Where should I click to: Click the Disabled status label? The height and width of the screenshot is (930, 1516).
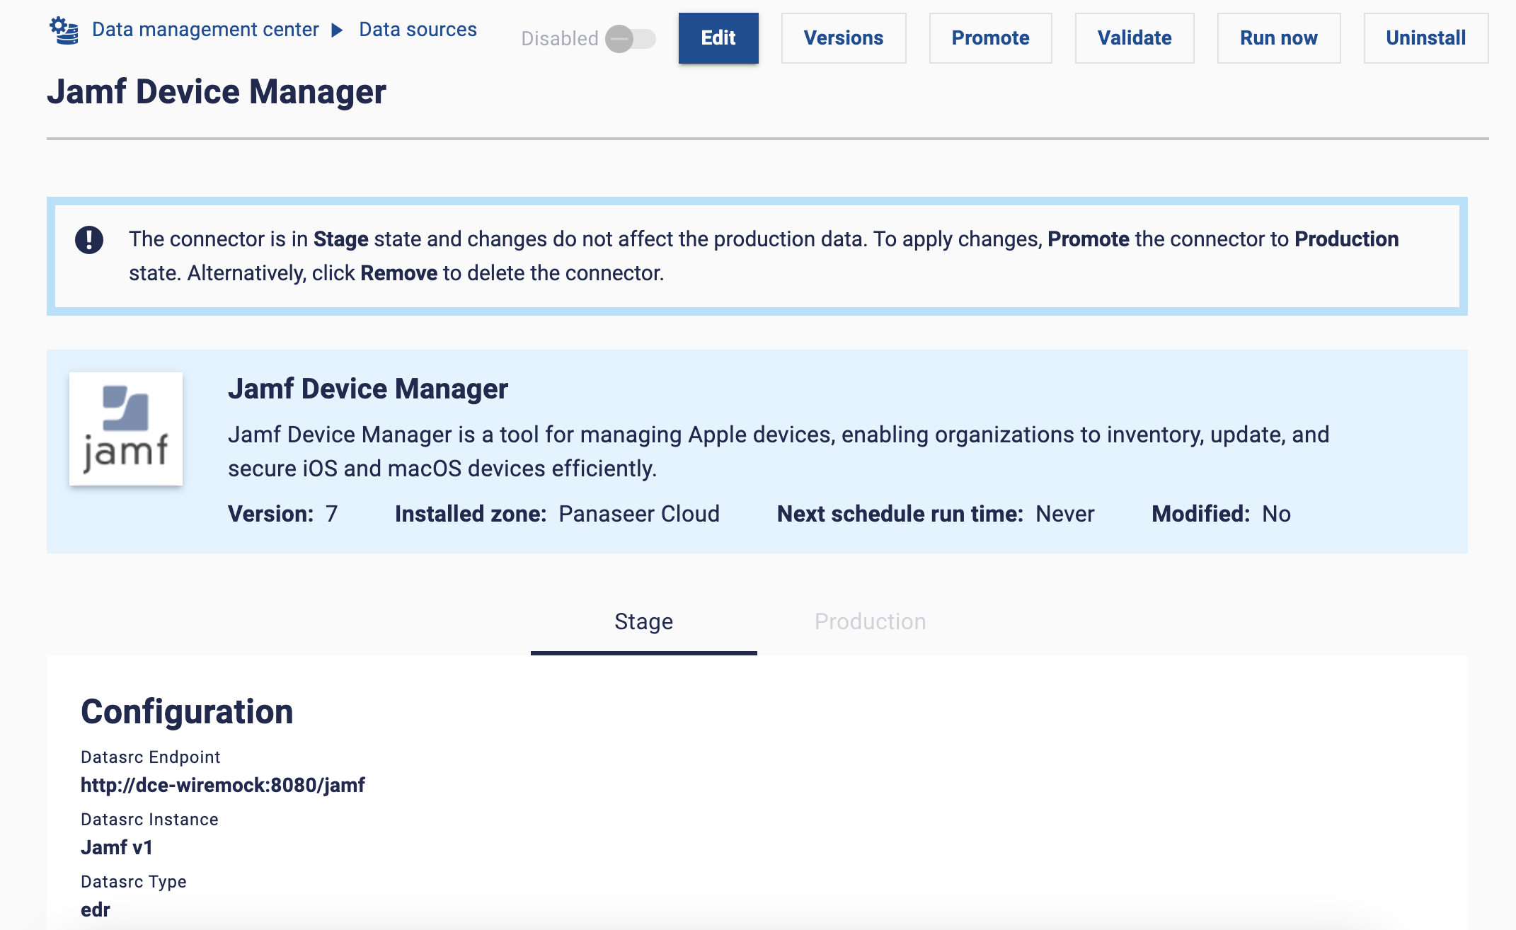pyautogui.click(x=560, y=39)
